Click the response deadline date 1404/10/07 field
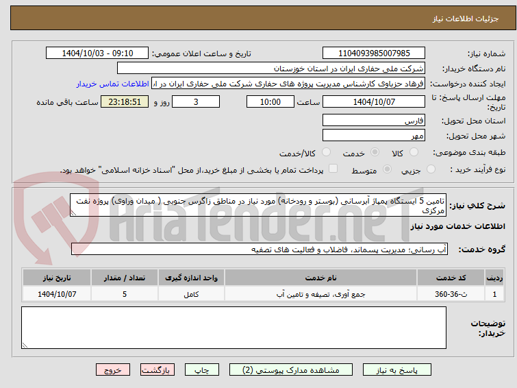Screen dimensions: 517x388 point(374,101)
